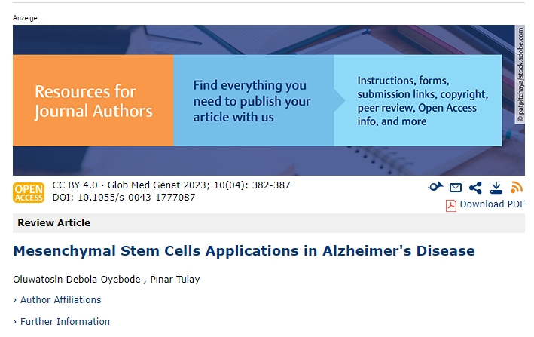
Task: Expand the Author Affiliations section
Action: tap(60, 299)
